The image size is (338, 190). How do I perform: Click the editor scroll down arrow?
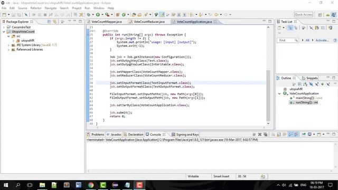click(268, 123)
